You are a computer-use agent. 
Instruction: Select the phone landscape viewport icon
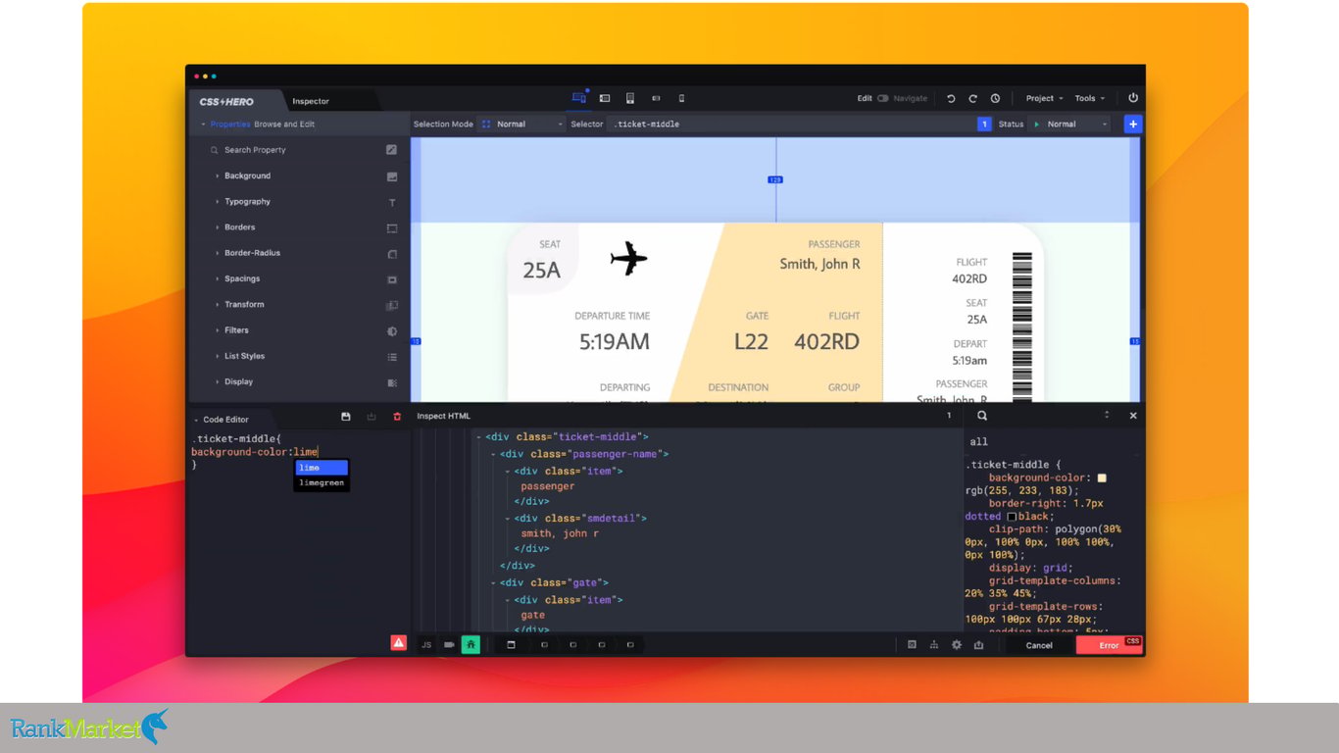656,98
